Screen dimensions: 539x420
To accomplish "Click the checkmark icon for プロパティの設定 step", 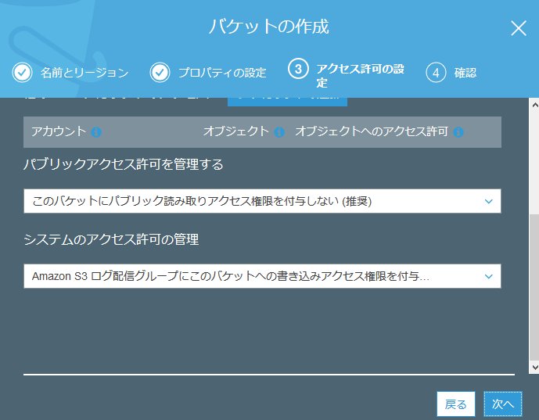I will [160, 73].
